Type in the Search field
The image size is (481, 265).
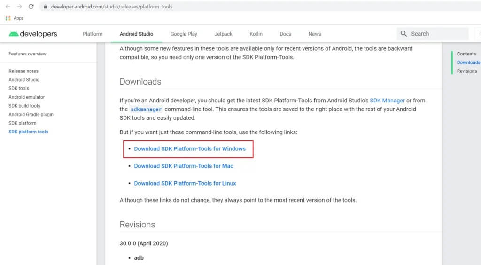[x=437, y=34]
